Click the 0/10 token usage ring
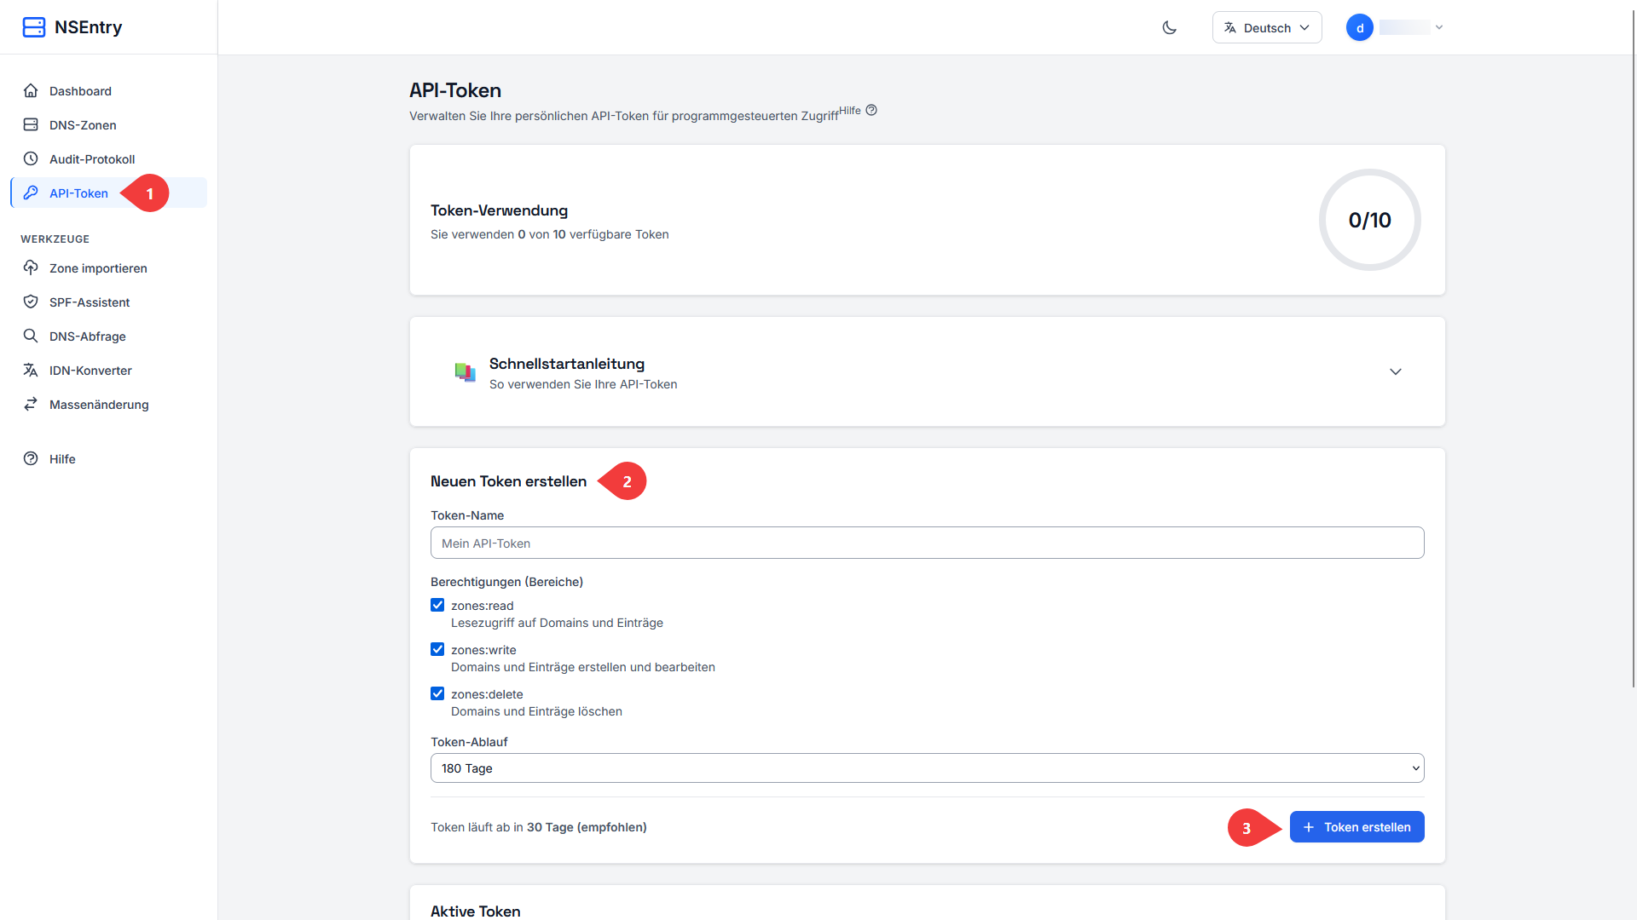The image size is (1637, 920). pyautogui.click(x=1369, y=220)
